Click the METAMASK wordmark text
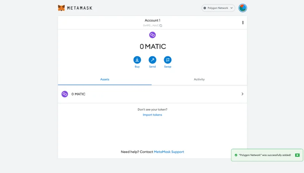This screenshot has width=304, height=173. (x=80, y=8)
